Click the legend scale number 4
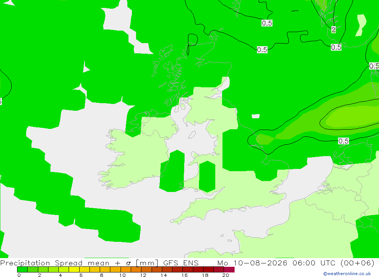The width and height of the screenshot is (379, 277). pyautogui.click(x=60, y=275)
